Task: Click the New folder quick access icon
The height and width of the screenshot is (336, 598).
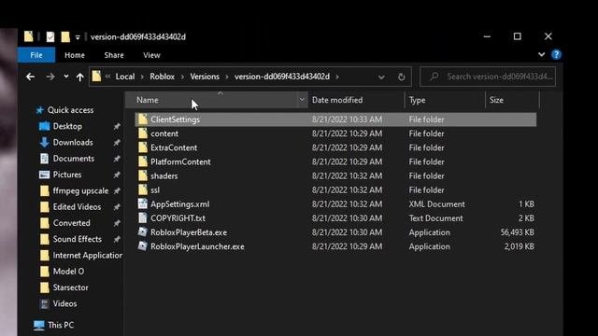Action: 65,37
